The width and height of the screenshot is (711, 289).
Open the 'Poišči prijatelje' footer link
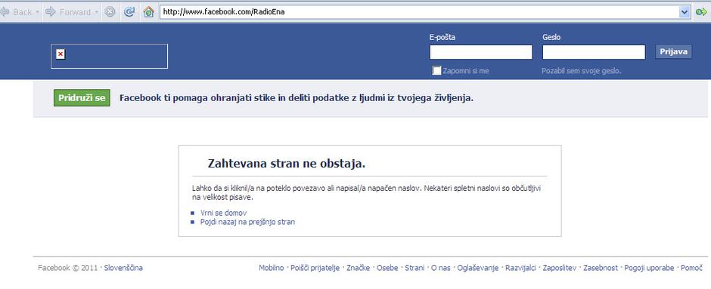[x=315, y=268]
